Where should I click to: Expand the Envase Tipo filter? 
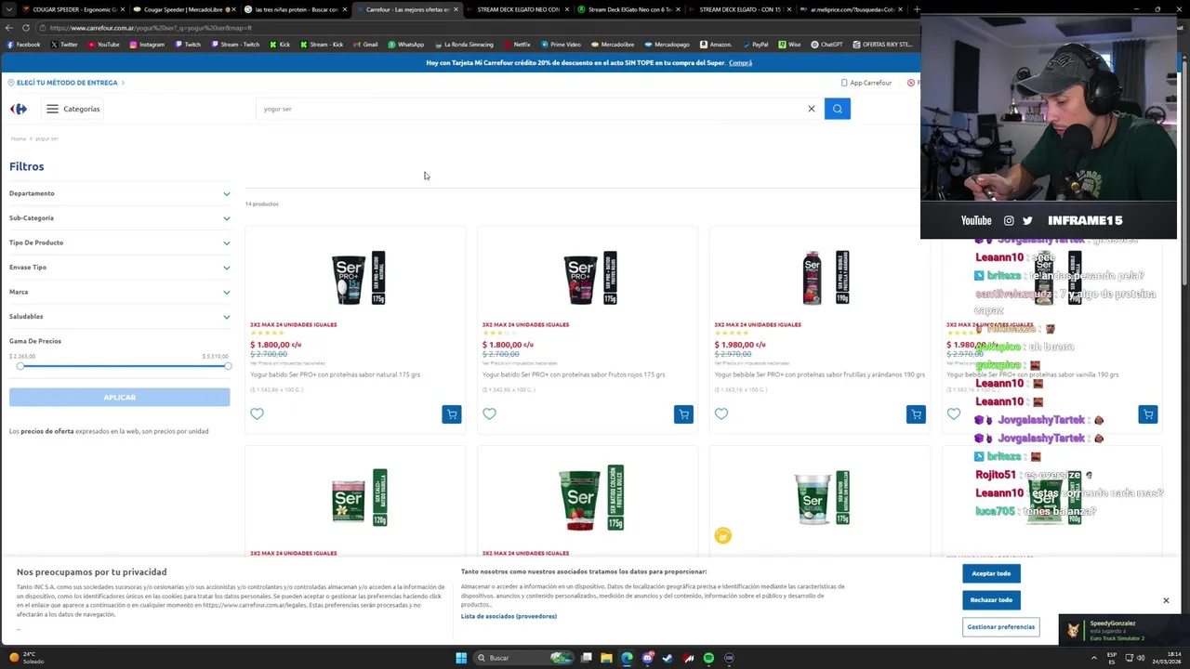[119, 268]
